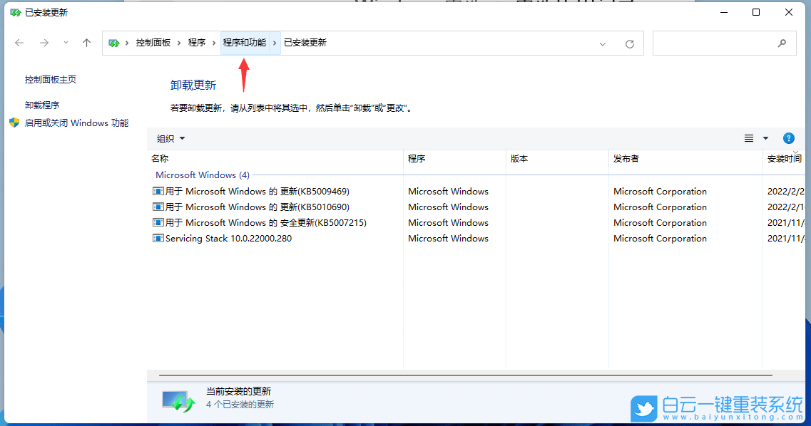Viewport: 811px width, 426px height.
Task: Click the back navigation arrow
Action: pos(19,43)
